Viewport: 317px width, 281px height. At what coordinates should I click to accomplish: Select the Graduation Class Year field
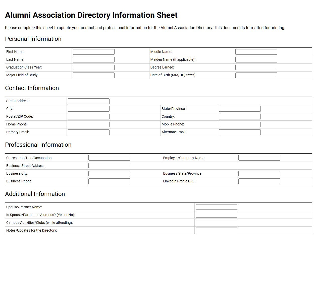coord(94,67)
